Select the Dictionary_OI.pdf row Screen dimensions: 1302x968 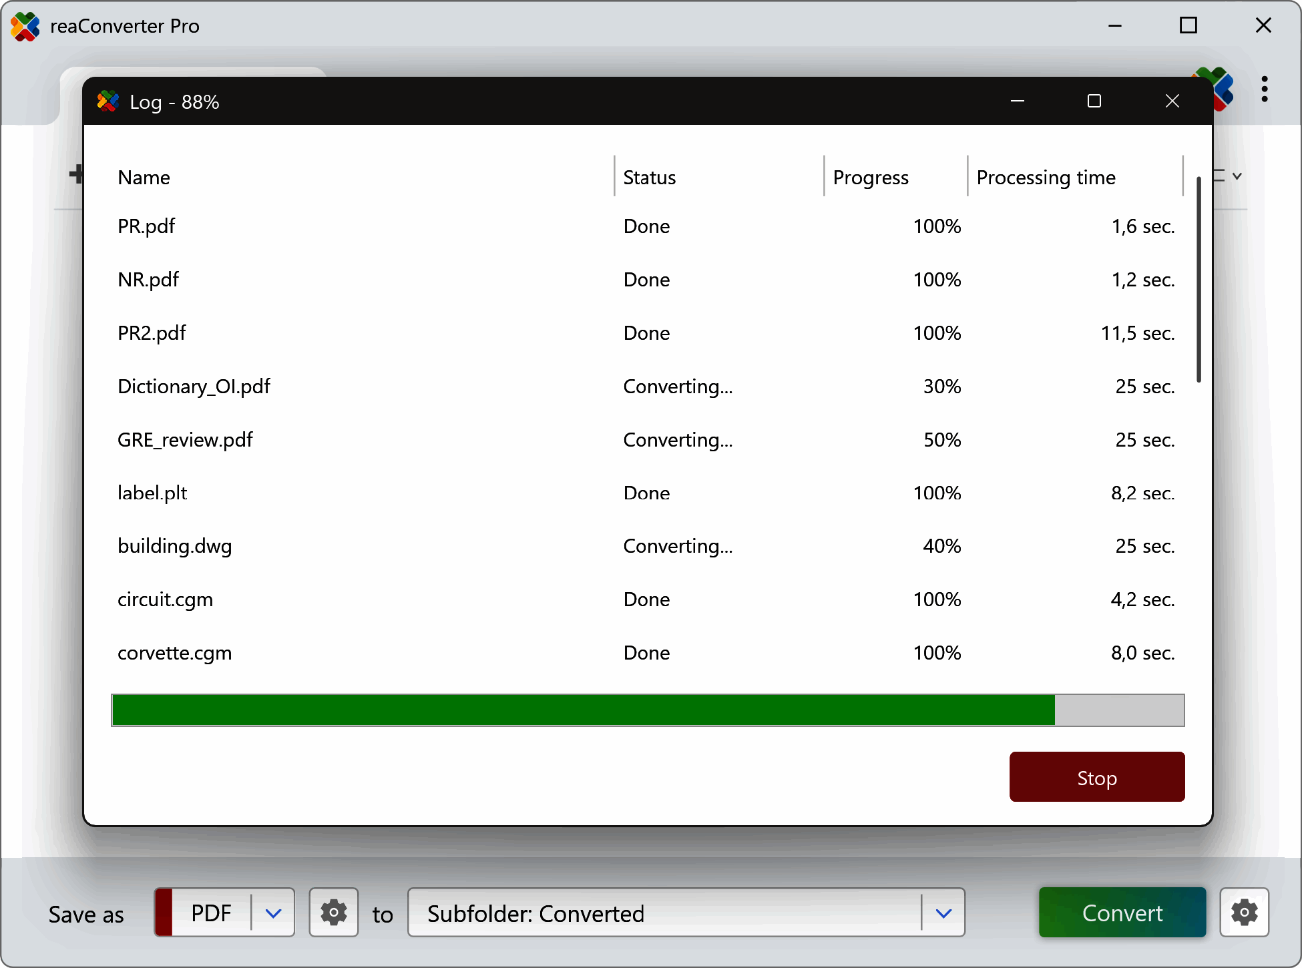click(194, 387)
